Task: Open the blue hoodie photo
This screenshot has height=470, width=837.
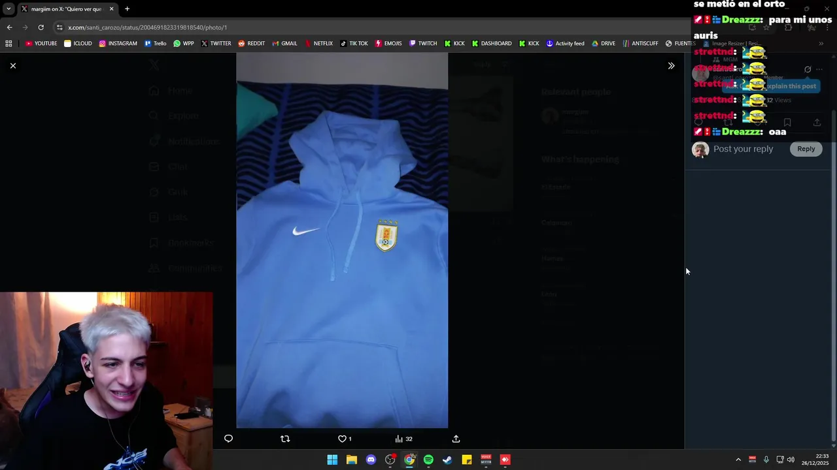Action: point(342,240)
